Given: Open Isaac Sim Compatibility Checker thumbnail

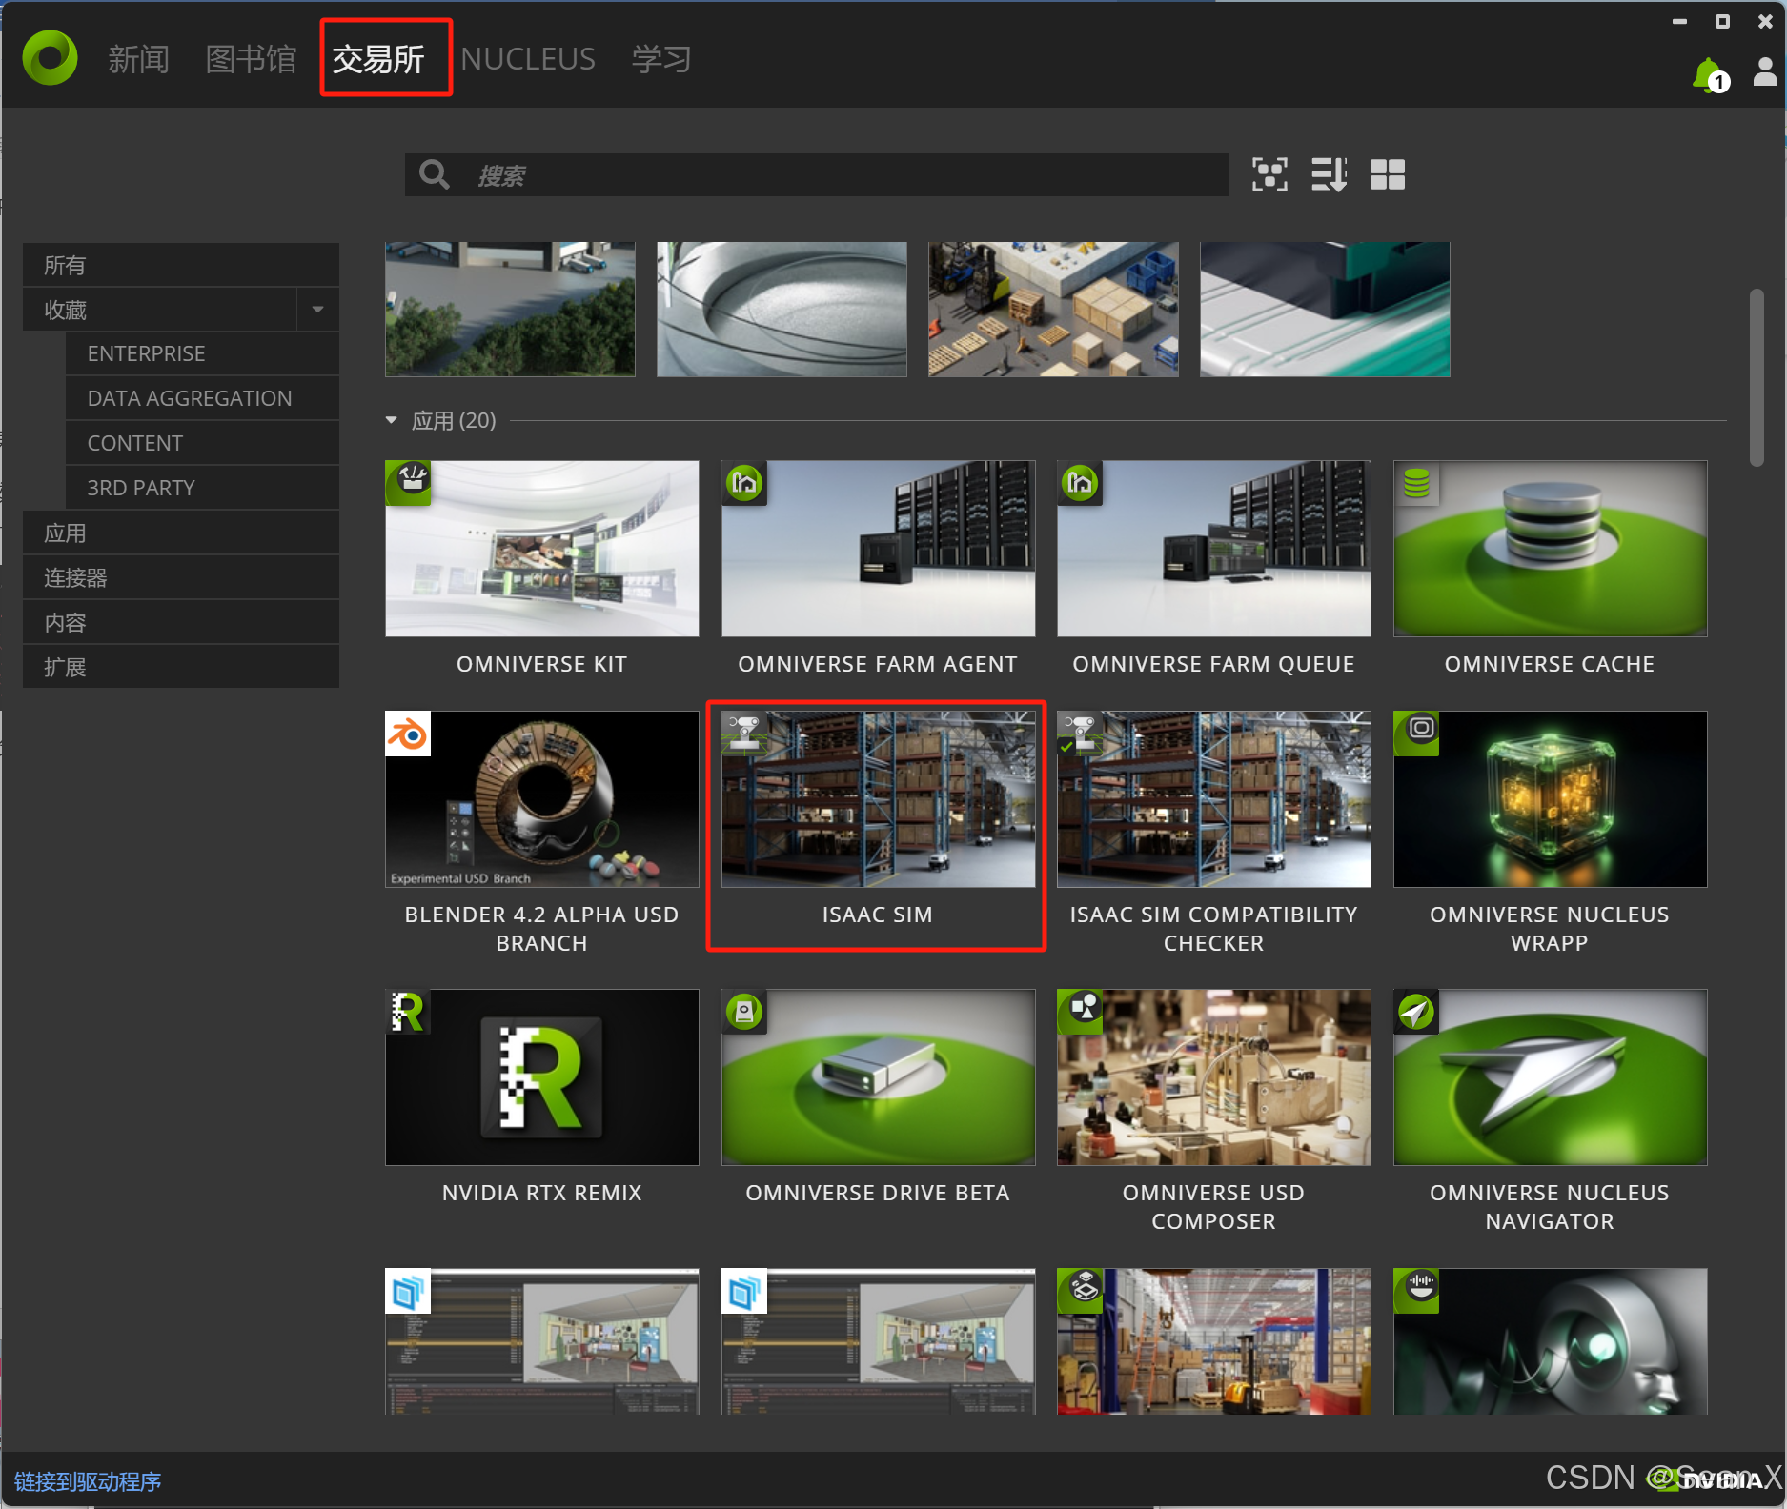Looking at the screenshot, I should point(1214,799).
